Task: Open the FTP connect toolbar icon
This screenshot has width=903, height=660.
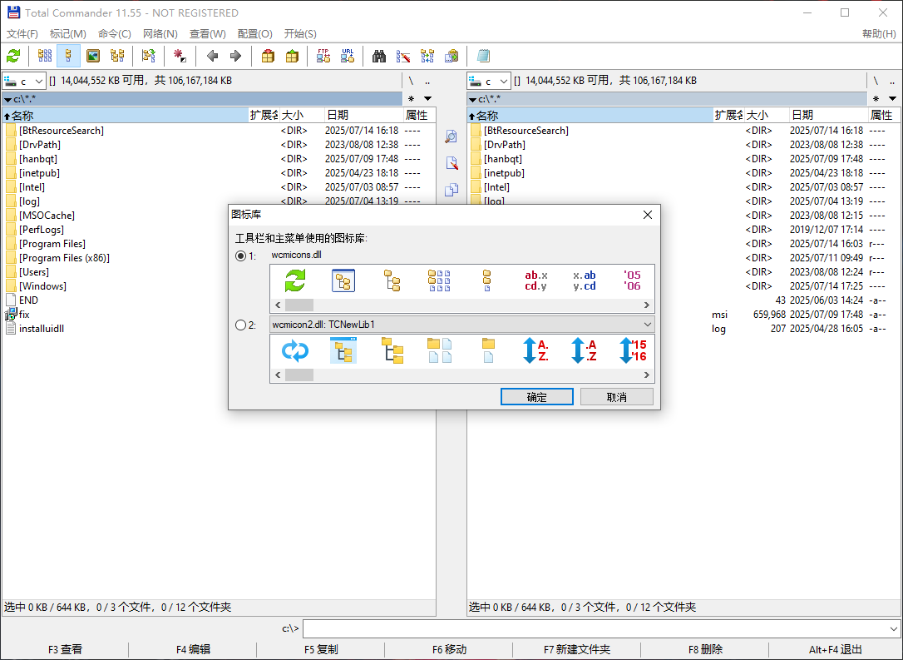Action: 323,56
